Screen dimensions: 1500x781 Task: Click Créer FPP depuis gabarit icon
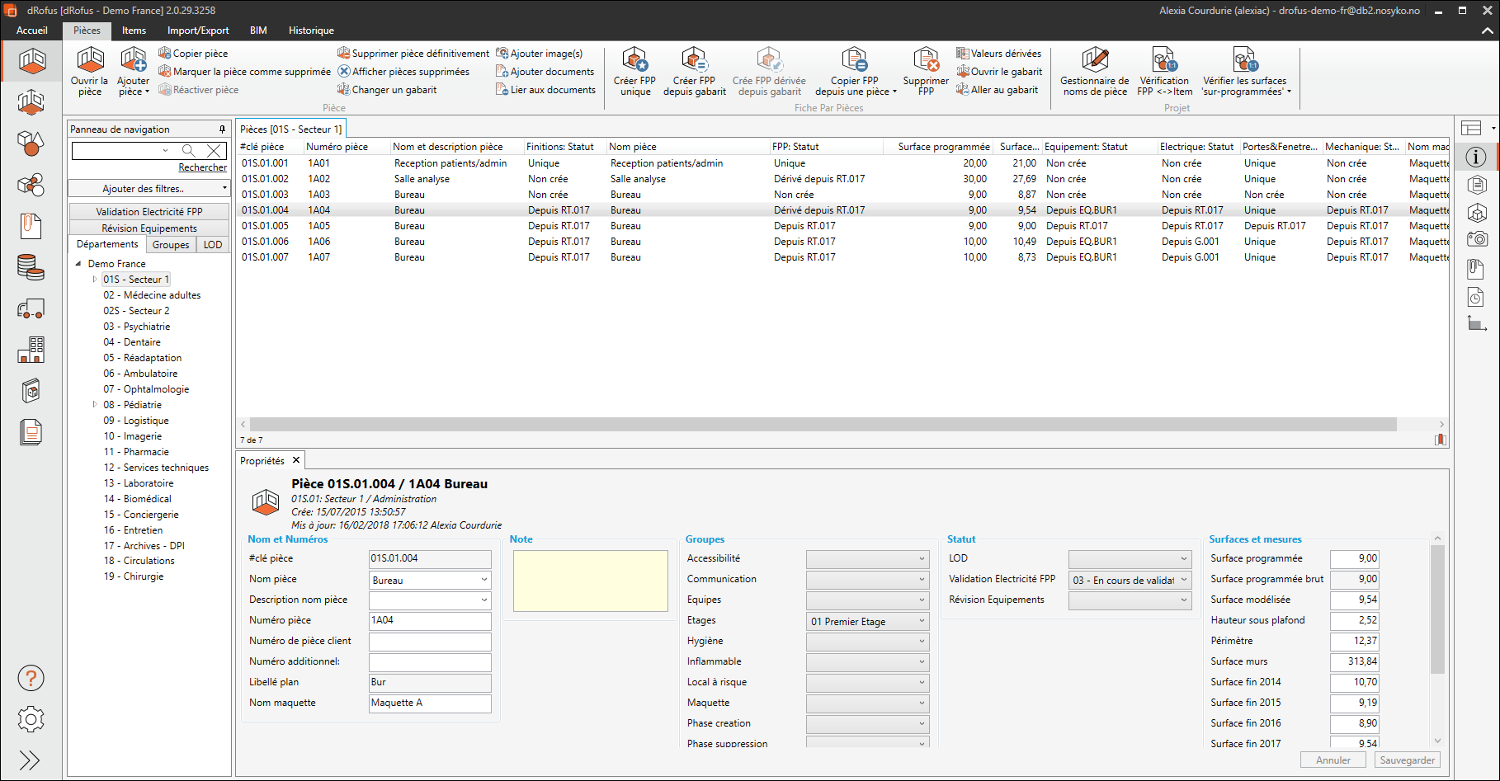pyautogui.click(x=694, y=61)
